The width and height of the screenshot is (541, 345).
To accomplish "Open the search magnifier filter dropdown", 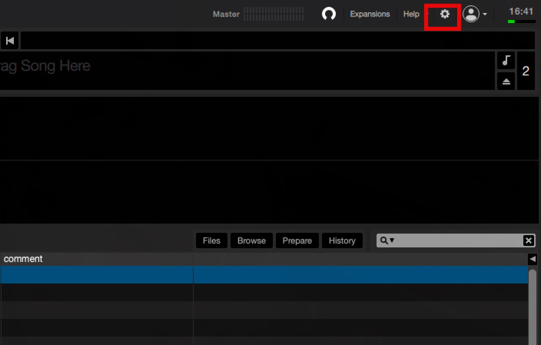I will click(387, 241).
